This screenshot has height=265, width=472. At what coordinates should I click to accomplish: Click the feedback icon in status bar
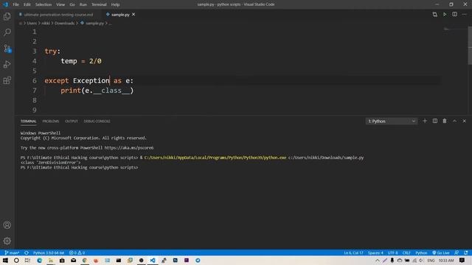[457, 252]
